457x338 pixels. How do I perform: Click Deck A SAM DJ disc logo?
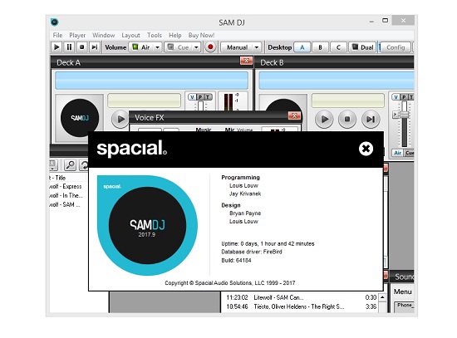click(80, 118)
